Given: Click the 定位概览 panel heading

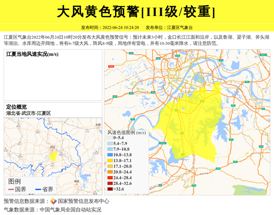Looking at the screenshot, I should pos(16,107).
